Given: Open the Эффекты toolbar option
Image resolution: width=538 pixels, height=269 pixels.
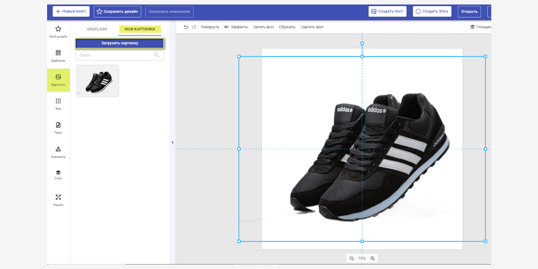Looking at the screenshot, I should pyautogui.click(x=236, y=27).
